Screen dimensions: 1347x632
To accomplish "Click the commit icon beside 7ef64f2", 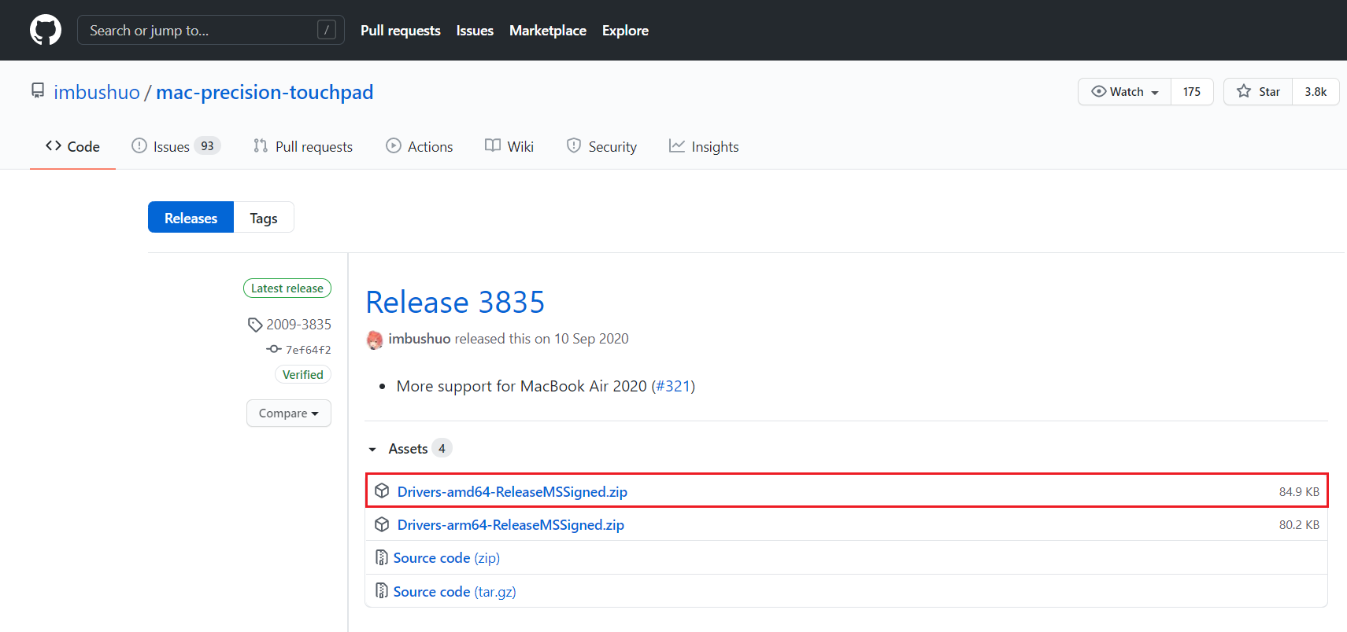I will pyautogui.click(x=274, y=349).
